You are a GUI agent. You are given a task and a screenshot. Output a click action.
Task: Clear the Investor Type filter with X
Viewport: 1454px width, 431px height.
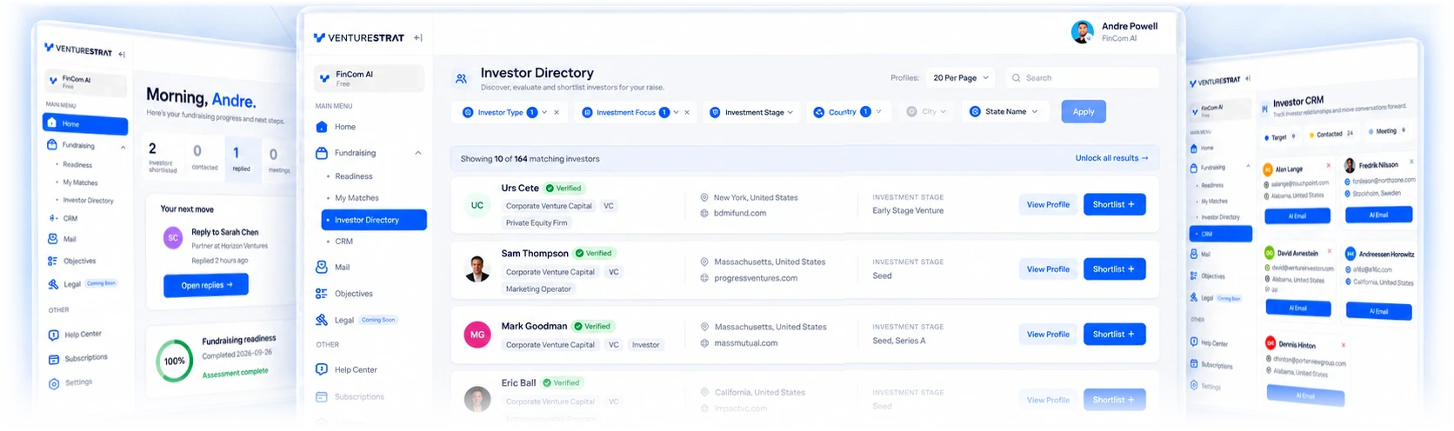(x=557, y=112)
